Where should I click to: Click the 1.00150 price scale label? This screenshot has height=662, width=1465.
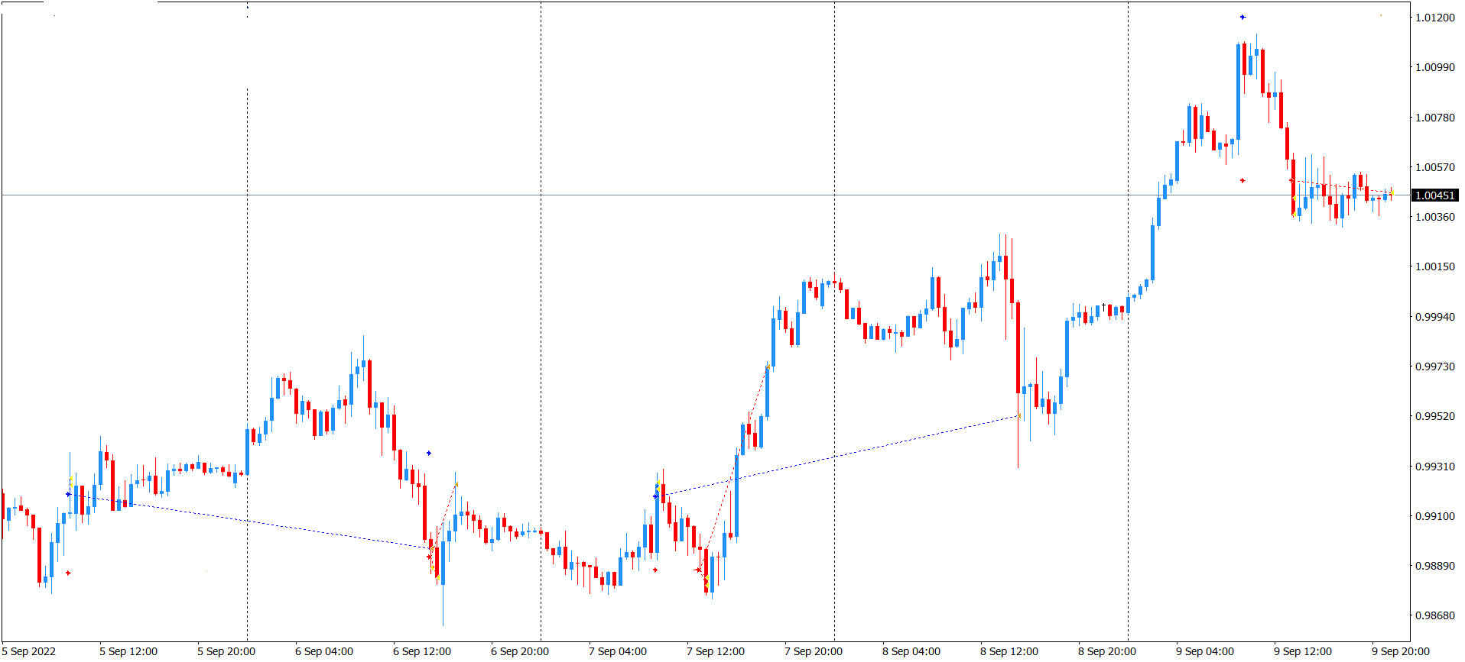(x=1435, y=266)
